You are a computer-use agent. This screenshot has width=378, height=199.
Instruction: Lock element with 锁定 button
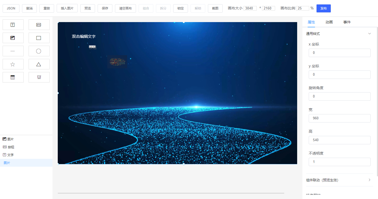(x=181, y=8)
